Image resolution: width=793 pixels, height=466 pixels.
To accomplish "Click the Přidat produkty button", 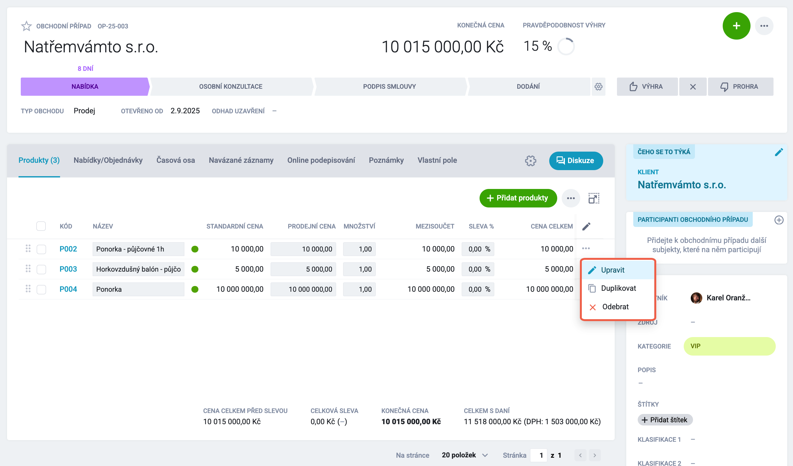I will (x=518, y=198).
